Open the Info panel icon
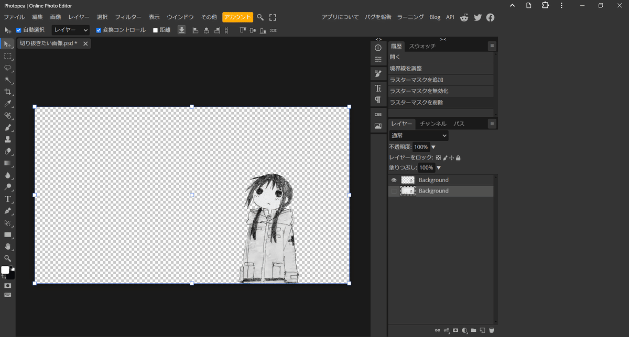Screen dimensions: 629x337 click(378, 48)
